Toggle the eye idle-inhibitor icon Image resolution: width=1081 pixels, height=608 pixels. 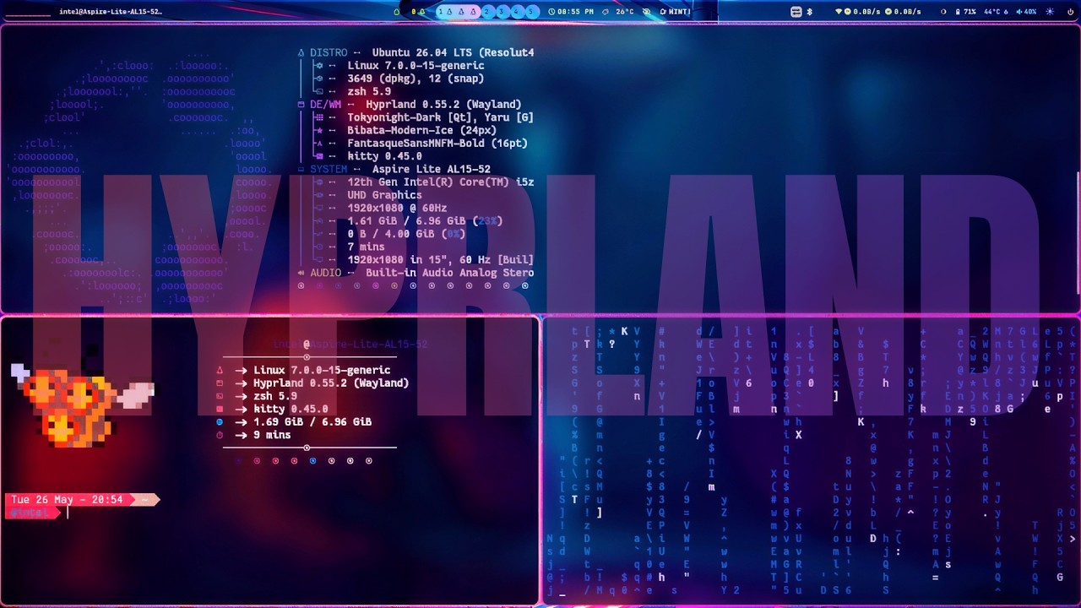point(647,12)
